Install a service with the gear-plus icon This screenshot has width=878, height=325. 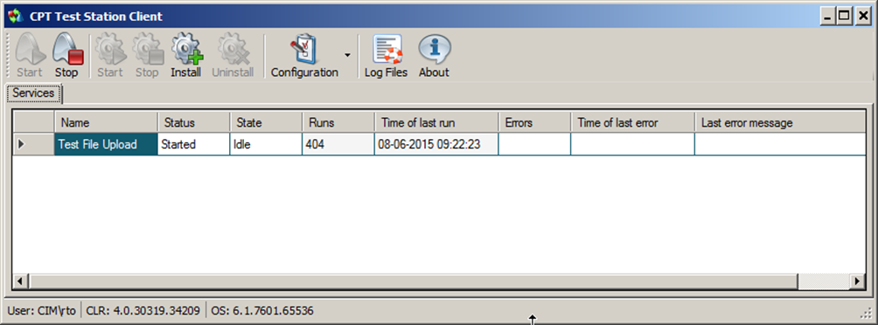186,56
